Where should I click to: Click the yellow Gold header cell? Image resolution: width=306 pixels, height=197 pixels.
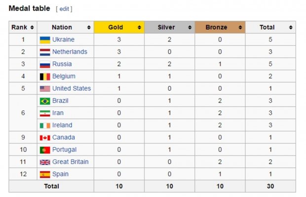pyautogui.click(x=119, y=27)
